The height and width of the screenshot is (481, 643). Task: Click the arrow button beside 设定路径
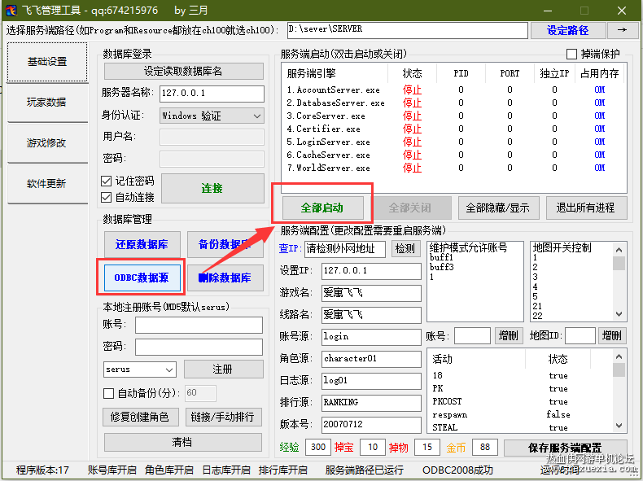pos(622,30)
